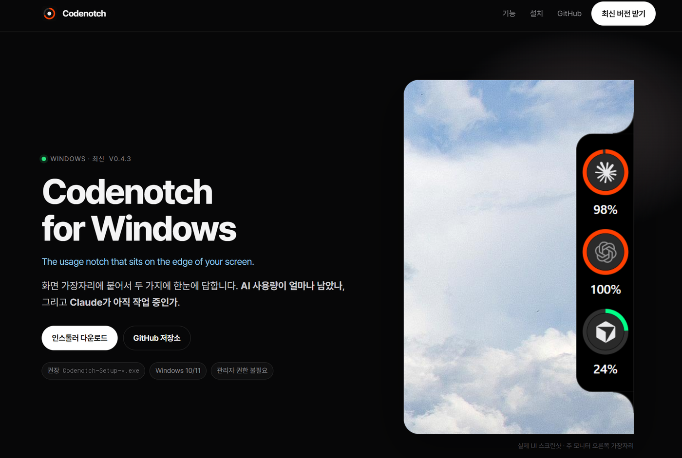Click the WINDOWS · 최신 V0.4.3 label

tap(91, 159)
